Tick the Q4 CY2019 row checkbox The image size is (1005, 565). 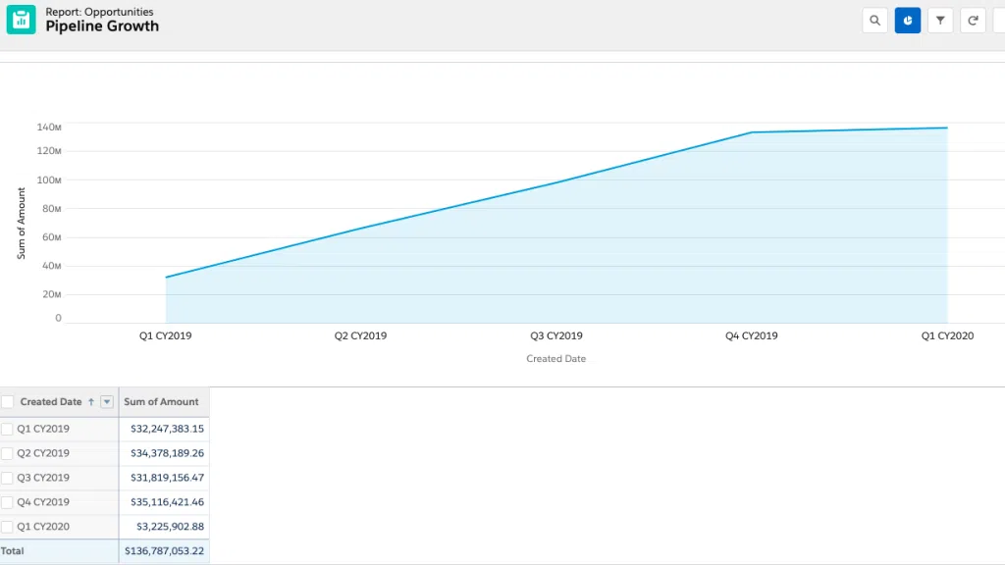pos(7,502)
